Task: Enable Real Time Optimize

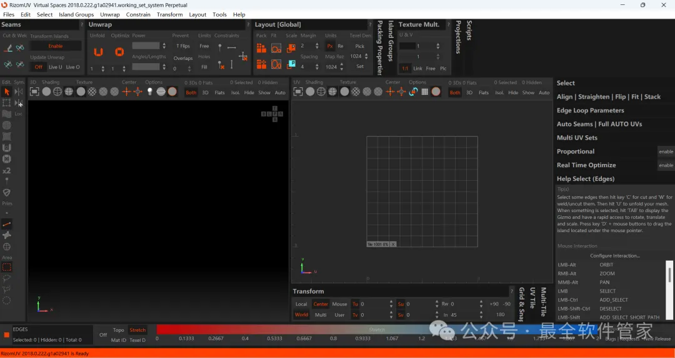Action: click(666, 165)
